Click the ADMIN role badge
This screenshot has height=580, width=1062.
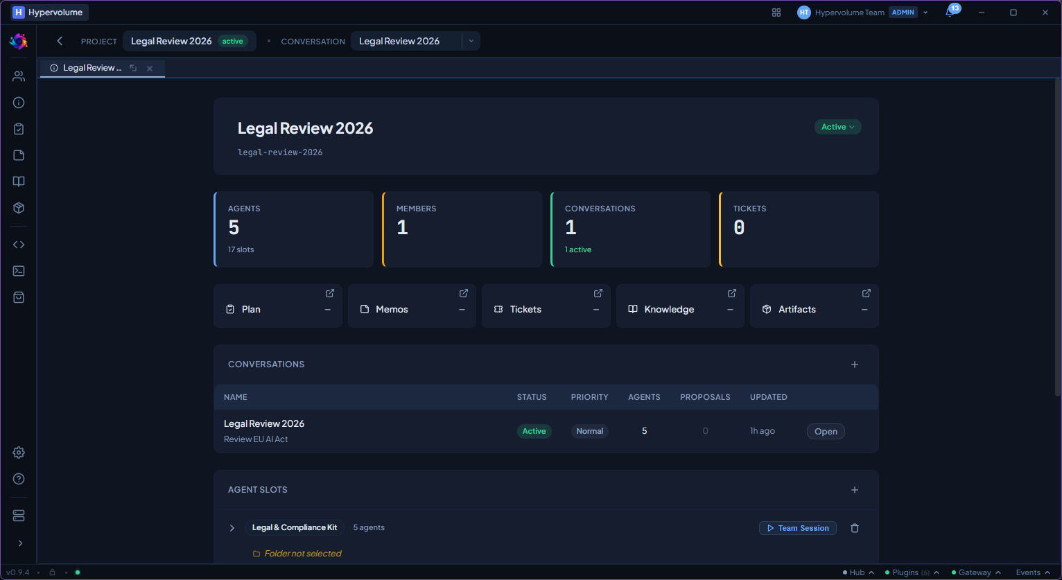903,12
